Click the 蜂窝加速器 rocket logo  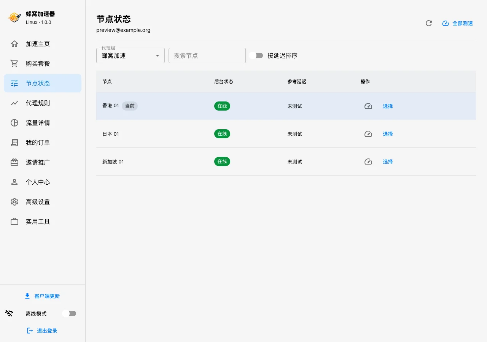click(14, 17)
